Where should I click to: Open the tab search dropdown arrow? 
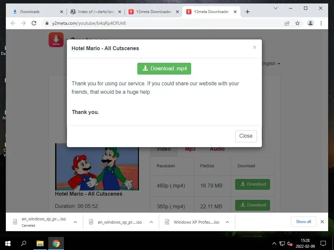point(275,8)
